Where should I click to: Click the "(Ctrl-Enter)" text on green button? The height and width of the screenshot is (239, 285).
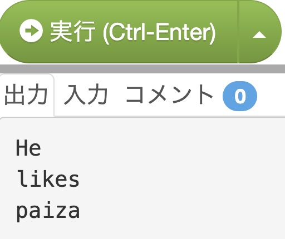pyautogui.click(x=159, y=33)
